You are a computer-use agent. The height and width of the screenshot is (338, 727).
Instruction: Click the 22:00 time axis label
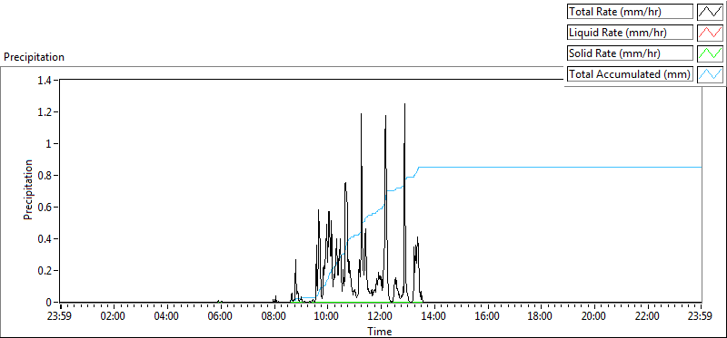point(647,317)
